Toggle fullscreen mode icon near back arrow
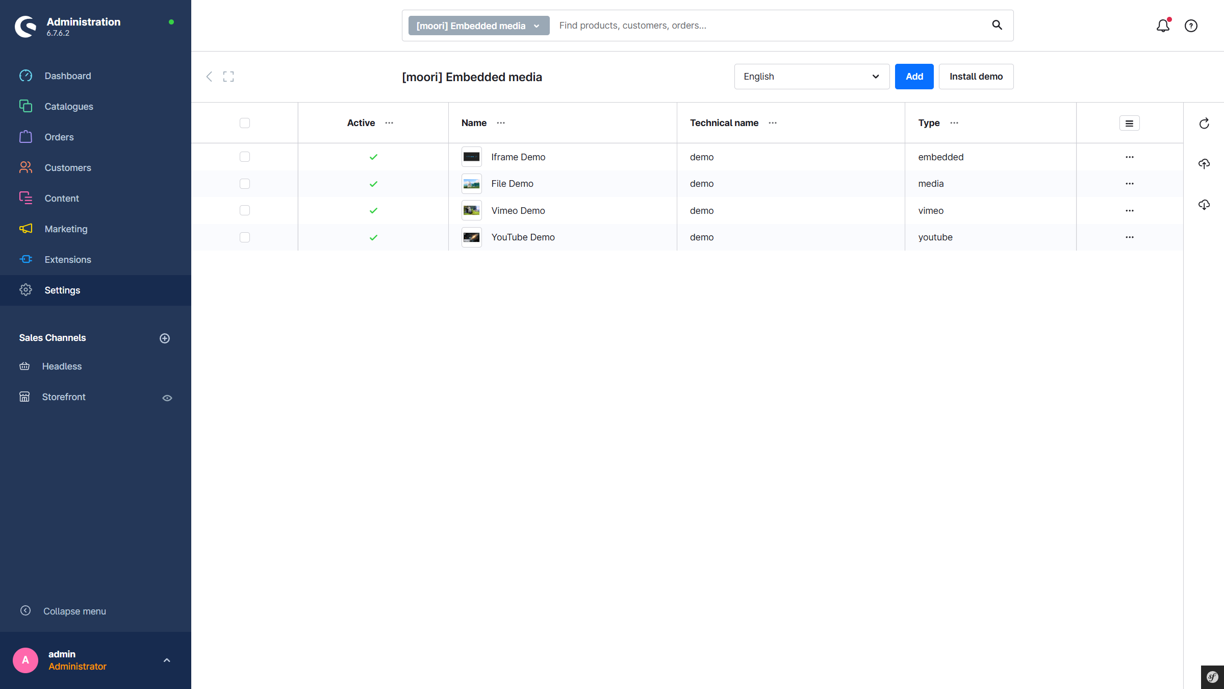The height and width of the screenshot is (689, 1224). pyautogui.click(x=228, y=77)
